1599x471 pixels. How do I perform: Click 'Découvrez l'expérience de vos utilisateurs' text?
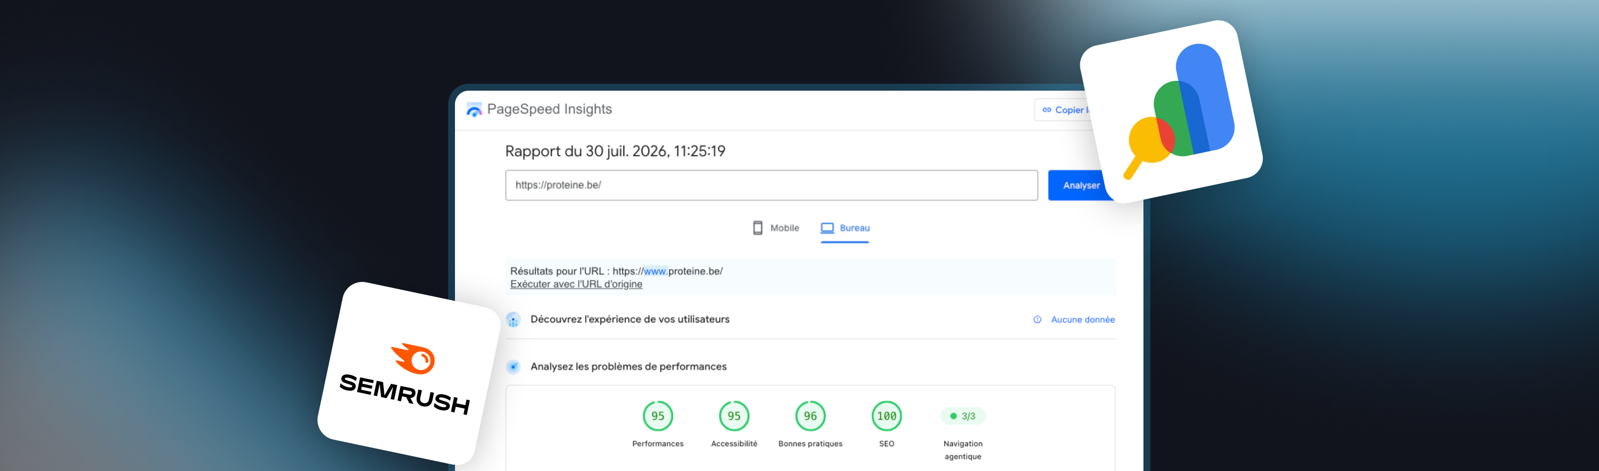click(630, 320)
